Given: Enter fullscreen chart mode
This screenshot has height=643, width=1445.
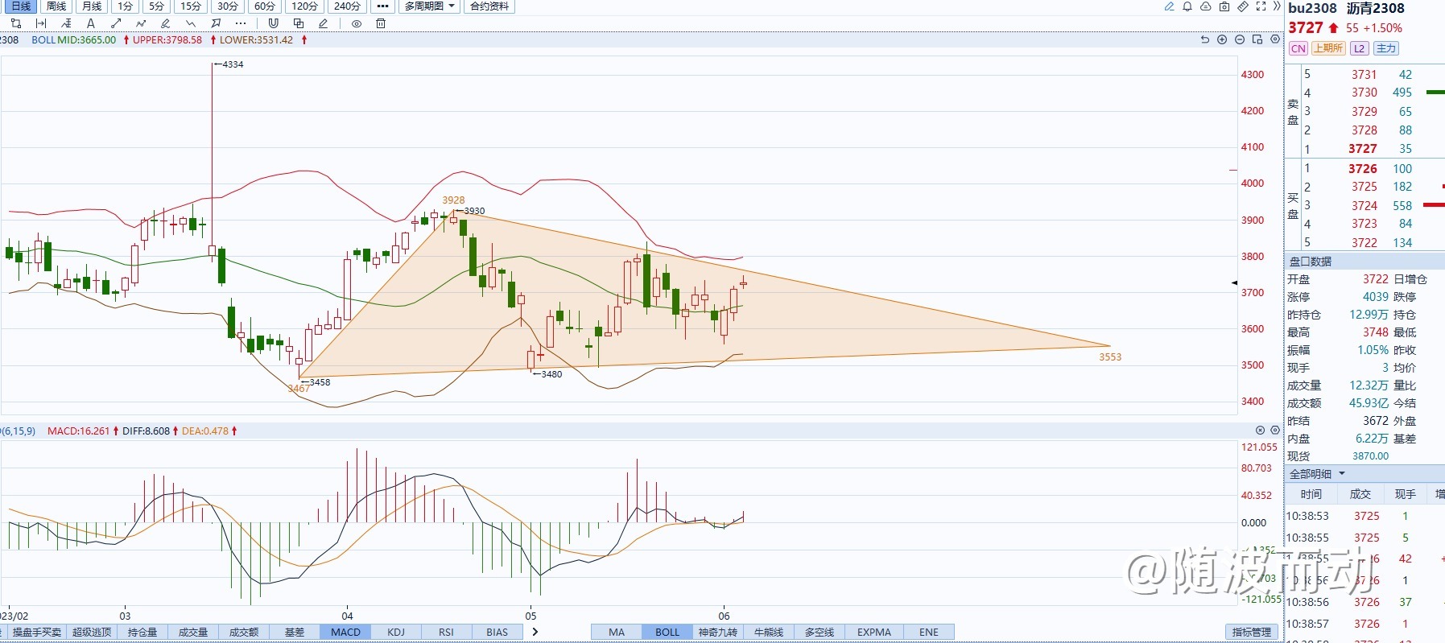Looking at the screenshot, I should [x=1261, y=6].
